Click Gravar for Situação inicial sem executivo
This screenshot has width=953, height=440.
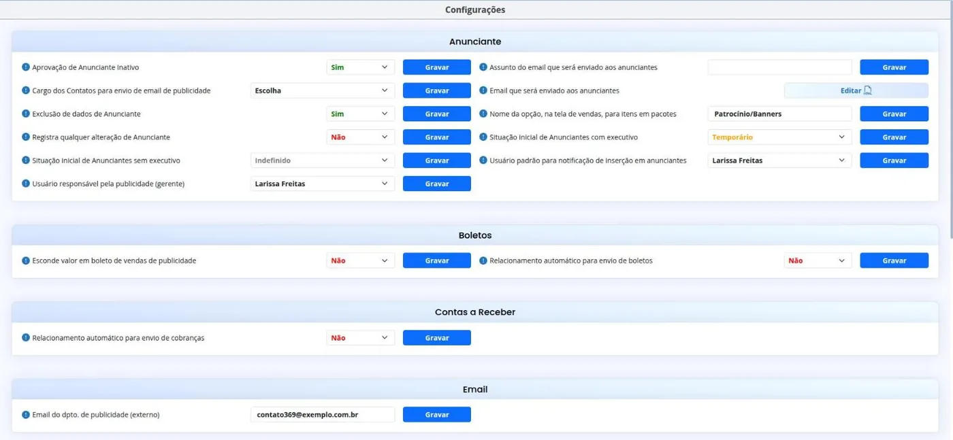437,160
